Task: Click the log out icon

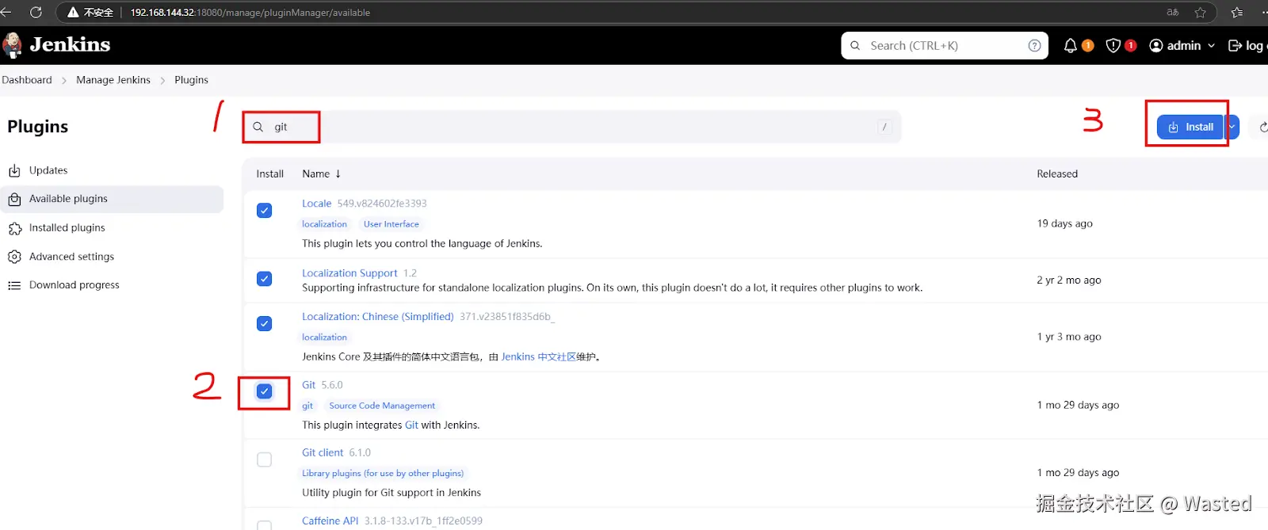Action: tap(1235, 46)
